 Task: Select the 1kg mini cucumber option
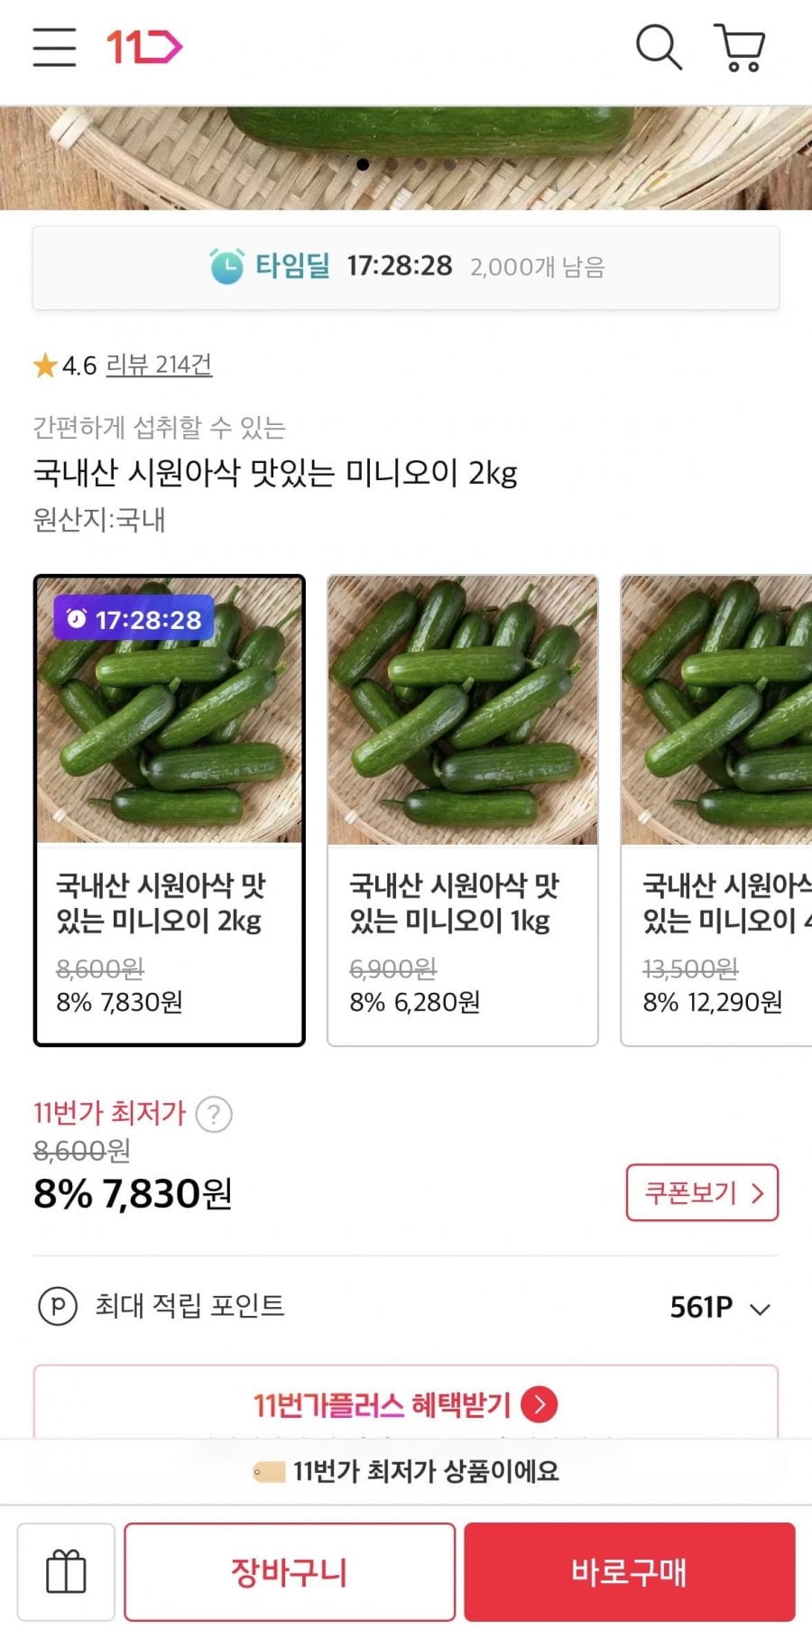click(x=463, y=810)
